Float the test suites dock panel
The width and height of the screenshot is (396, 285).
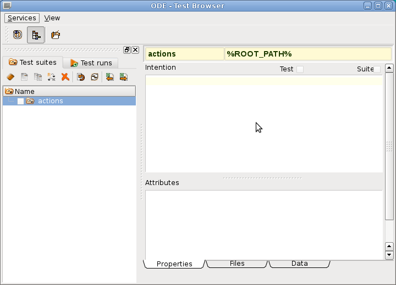coord(127,50)
